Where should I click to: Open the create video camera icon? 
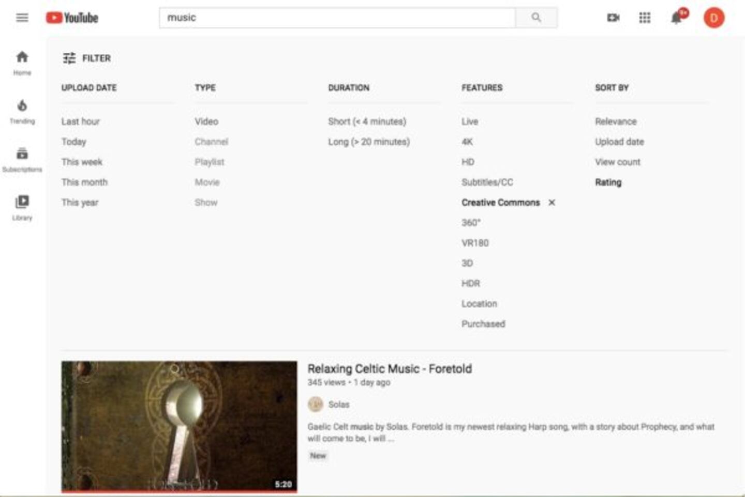click(613, 18)
